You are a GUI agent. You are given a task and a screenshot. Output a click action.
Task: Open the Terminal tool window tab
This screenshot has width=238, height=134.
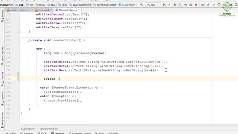58,133
